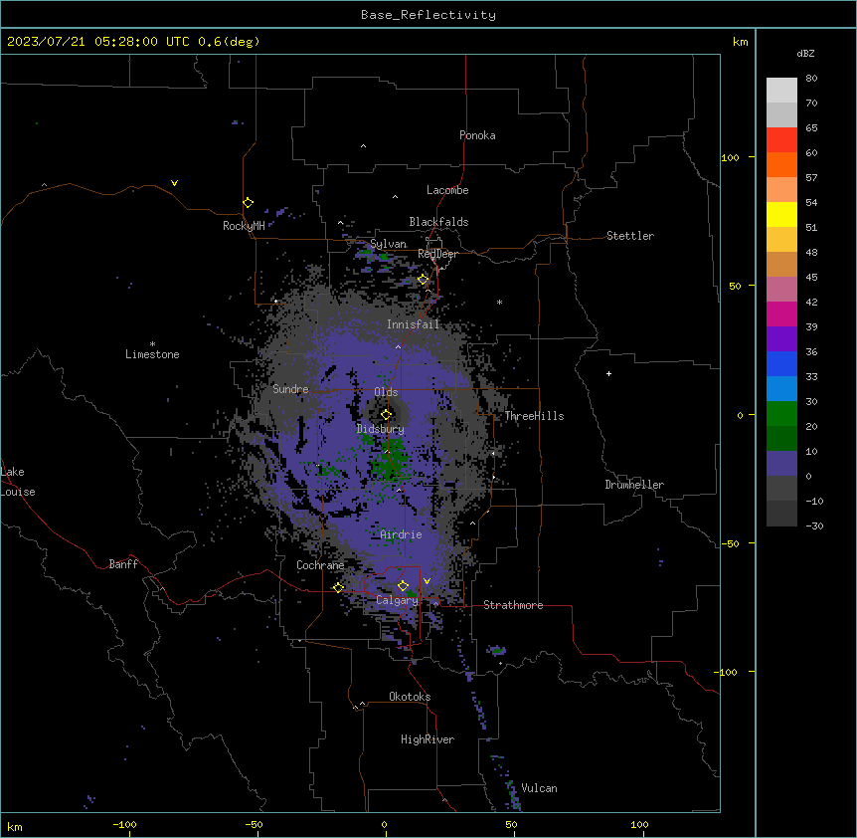The image size is (857, 838).
Task: Click the yellow diamond marker above RockyMH
Action: (249, 202)
